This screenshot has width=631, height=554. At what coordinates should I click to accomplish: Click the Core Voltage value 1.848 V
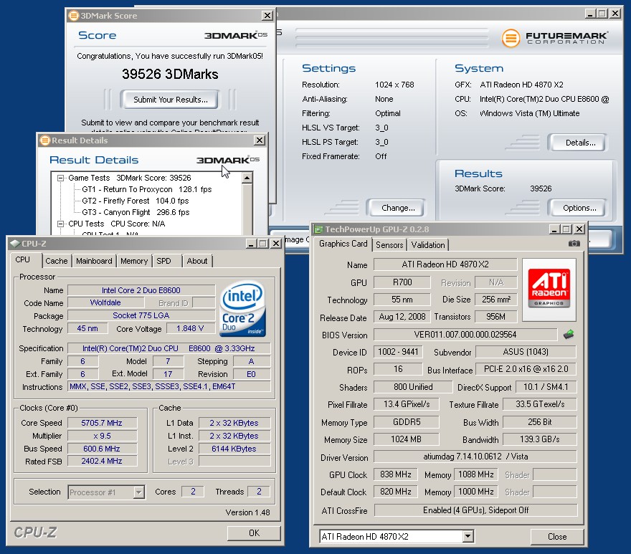190,328
